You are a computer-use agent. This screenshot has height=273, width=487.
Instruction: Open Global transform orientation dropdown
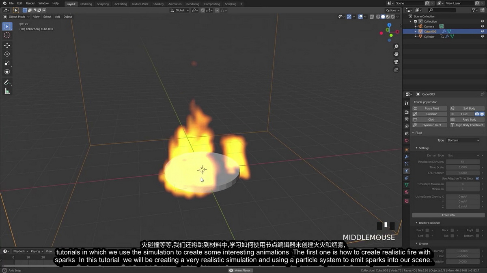(180, 10)
